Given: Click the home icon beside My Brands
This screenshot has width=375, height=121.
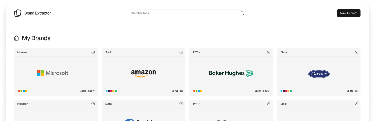Looking at the screenshot, I should [16, 38].
